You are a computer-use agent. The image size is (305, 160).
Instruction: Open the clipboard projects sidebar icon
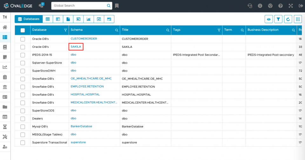click(x=5, y=77)
